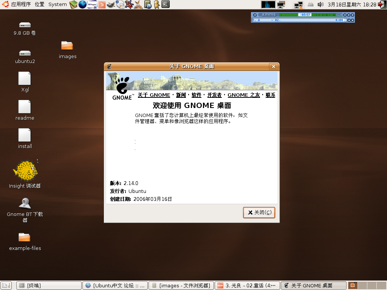
Task: Switch to the Ubuntu中文 论坛 browser window
Action: pyautogui.click(x=115, y=285)
